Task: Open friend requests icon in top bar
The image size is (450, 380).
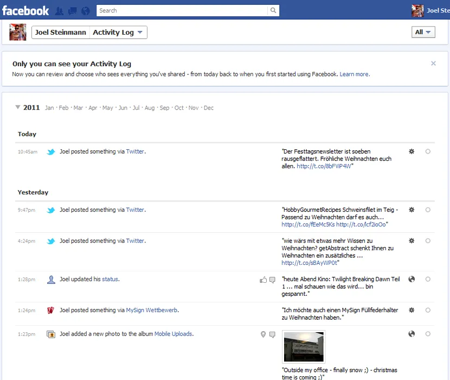Action: point(60,11)
